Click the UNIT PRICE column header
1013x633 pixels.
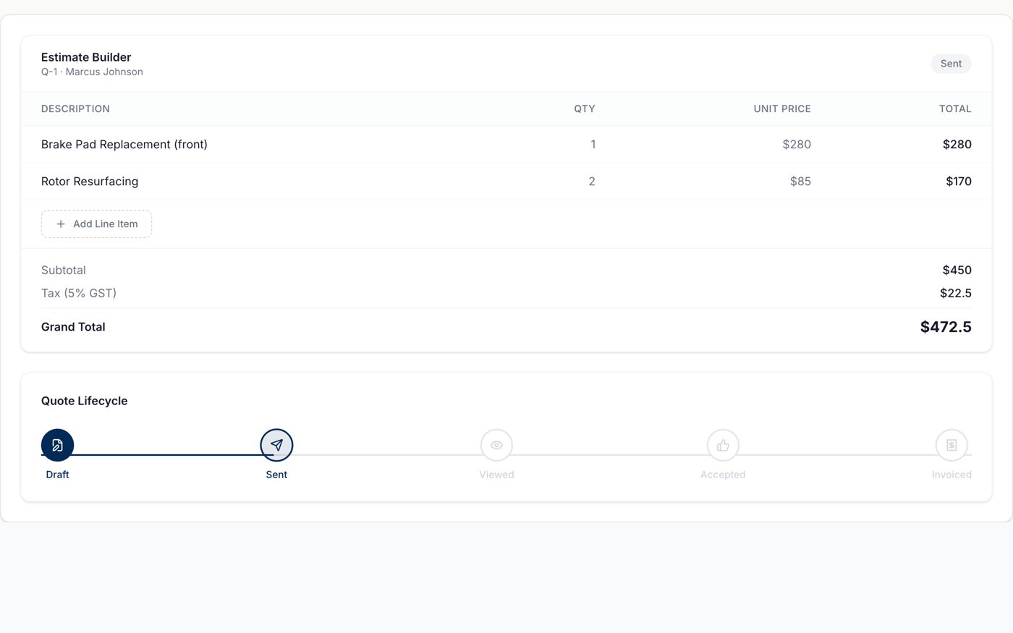[782, 109]
